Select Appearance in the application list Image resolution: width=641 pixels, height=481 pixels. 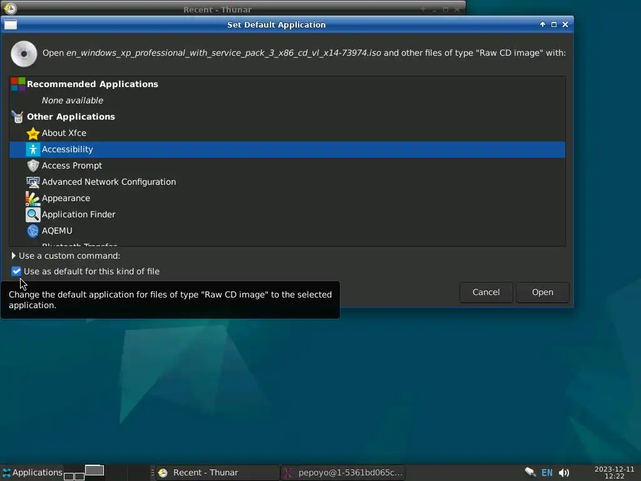click(287, 199)
